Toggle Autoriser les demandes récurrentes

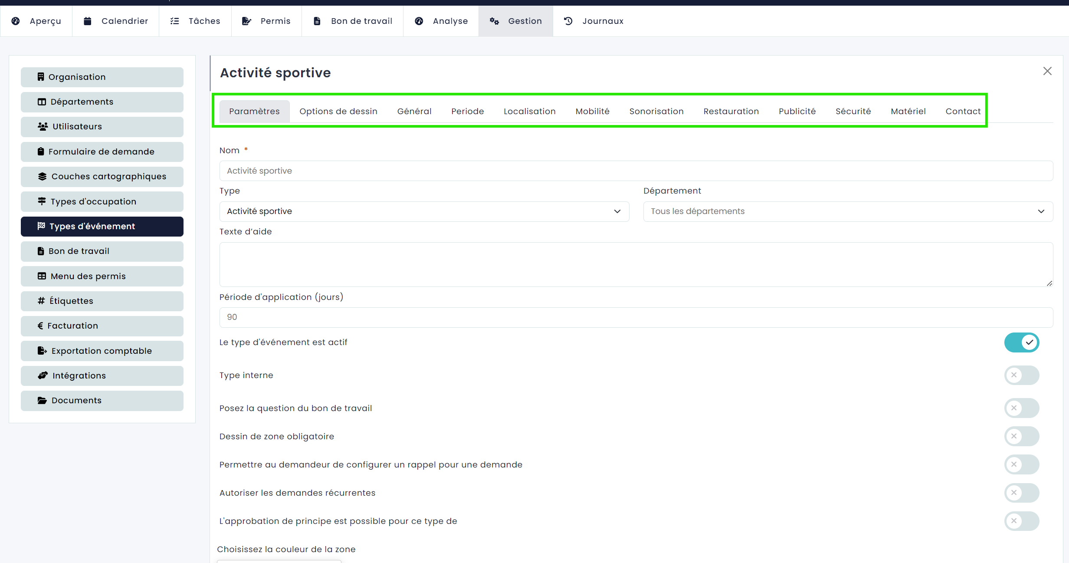coord(1021,493)
